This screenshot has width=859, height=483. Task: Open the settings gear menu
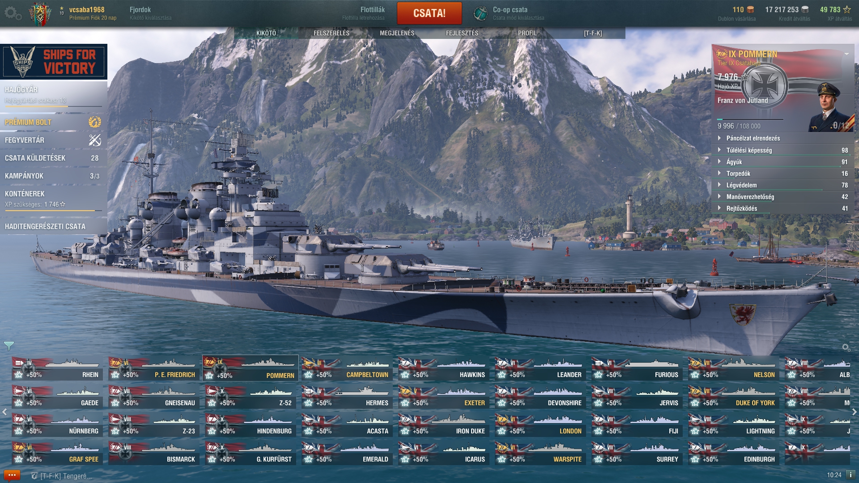(13, 13)
